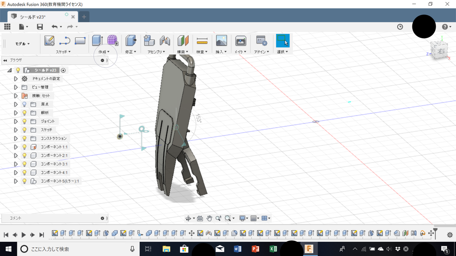Viewport: 456px width, 256px height.
Task: Select the Pan hand tool
Action: tap(209, 218)
